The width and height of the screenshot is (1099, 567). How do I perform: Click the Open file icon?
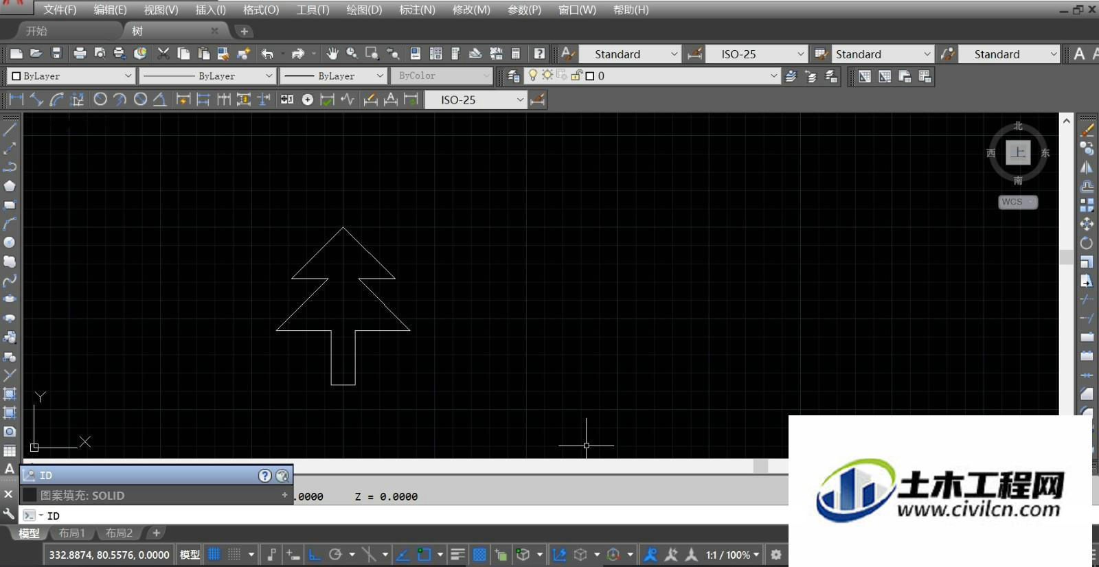pyautogui.click(x=36, y=54)
